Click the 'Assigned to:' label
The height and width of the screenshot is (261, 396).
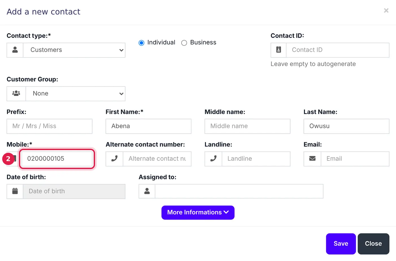(158, 177)
